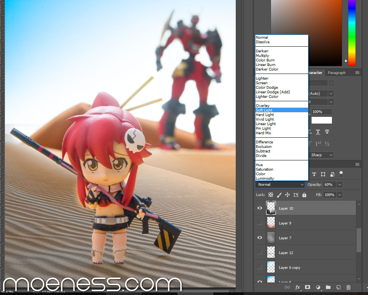Click the 'Layer 12' name text
Viewport: 368px width, 295px height.
click(286, 253)
